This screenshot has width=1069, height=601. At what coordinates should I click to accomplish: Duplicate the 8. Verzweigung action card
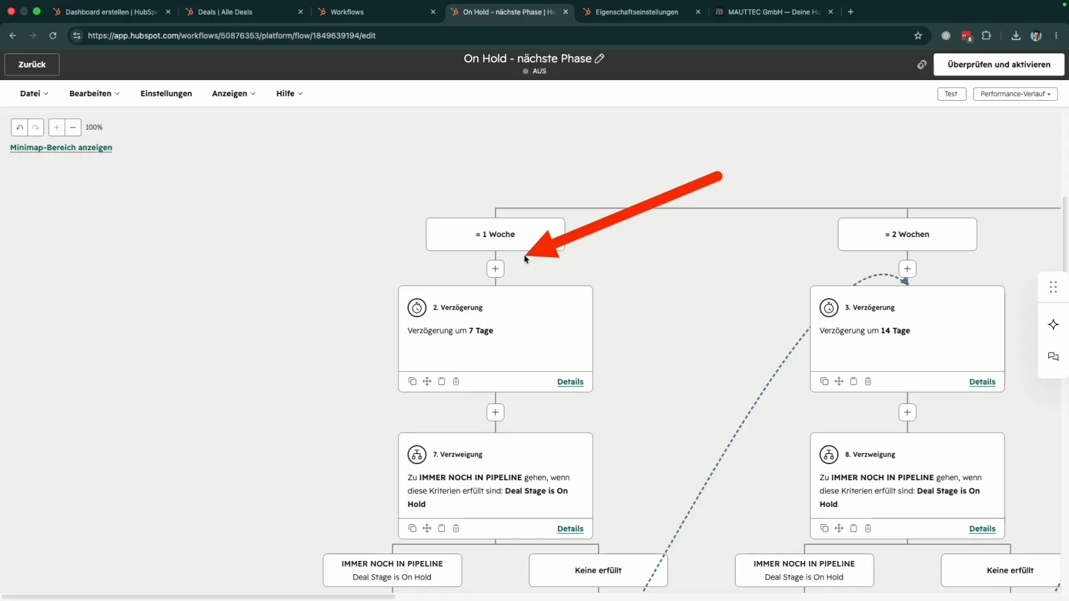(x=824, y=528)
